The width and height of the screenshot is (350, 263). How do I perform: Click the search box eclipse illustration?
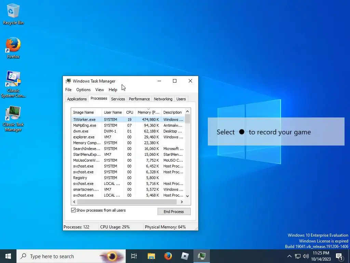(x=112, y=256)
